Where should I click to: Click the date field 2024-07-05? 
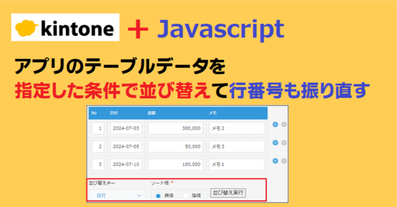(126, 146)
